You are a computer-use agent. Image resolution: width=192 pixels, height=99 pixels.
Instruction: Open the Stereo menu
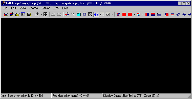pos(34,8)
